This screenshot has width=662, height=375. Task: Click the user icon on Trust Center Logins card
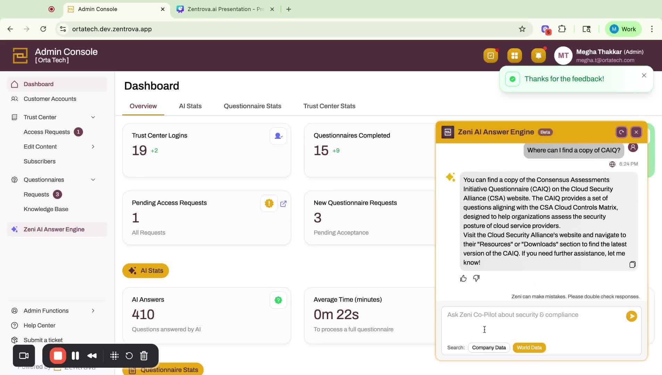coord(278,136)
